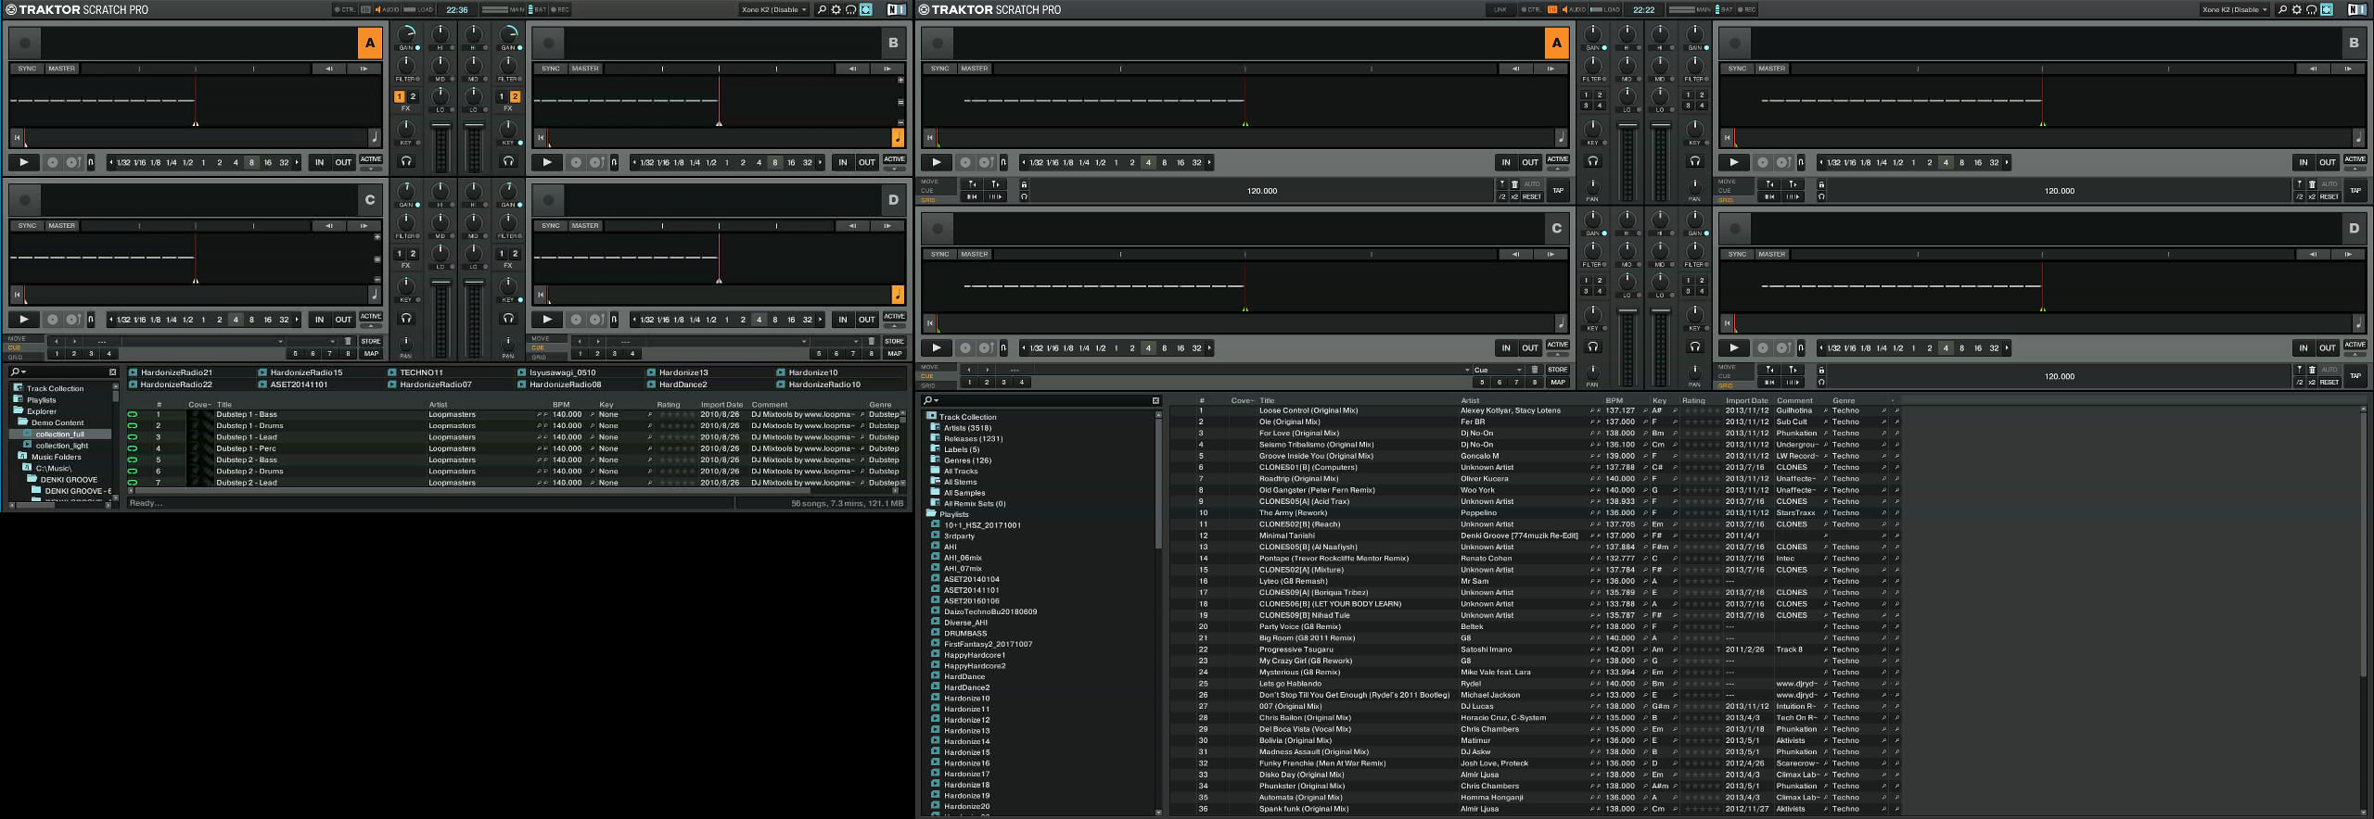Adjust FILTER knob on channel B left mixer
Viewport: 2374px width, 819px height.
[x=508, y=66]
